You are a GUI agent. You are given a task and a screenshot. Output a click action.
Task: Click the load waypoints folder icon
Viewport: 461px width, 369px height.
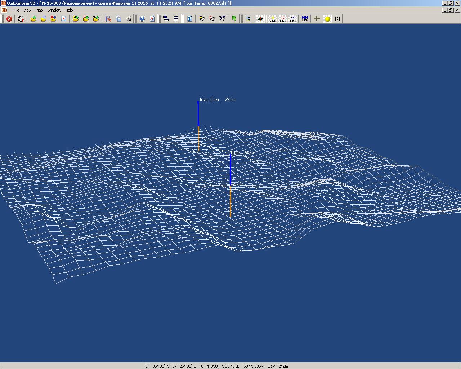click(x=76, y=19)
